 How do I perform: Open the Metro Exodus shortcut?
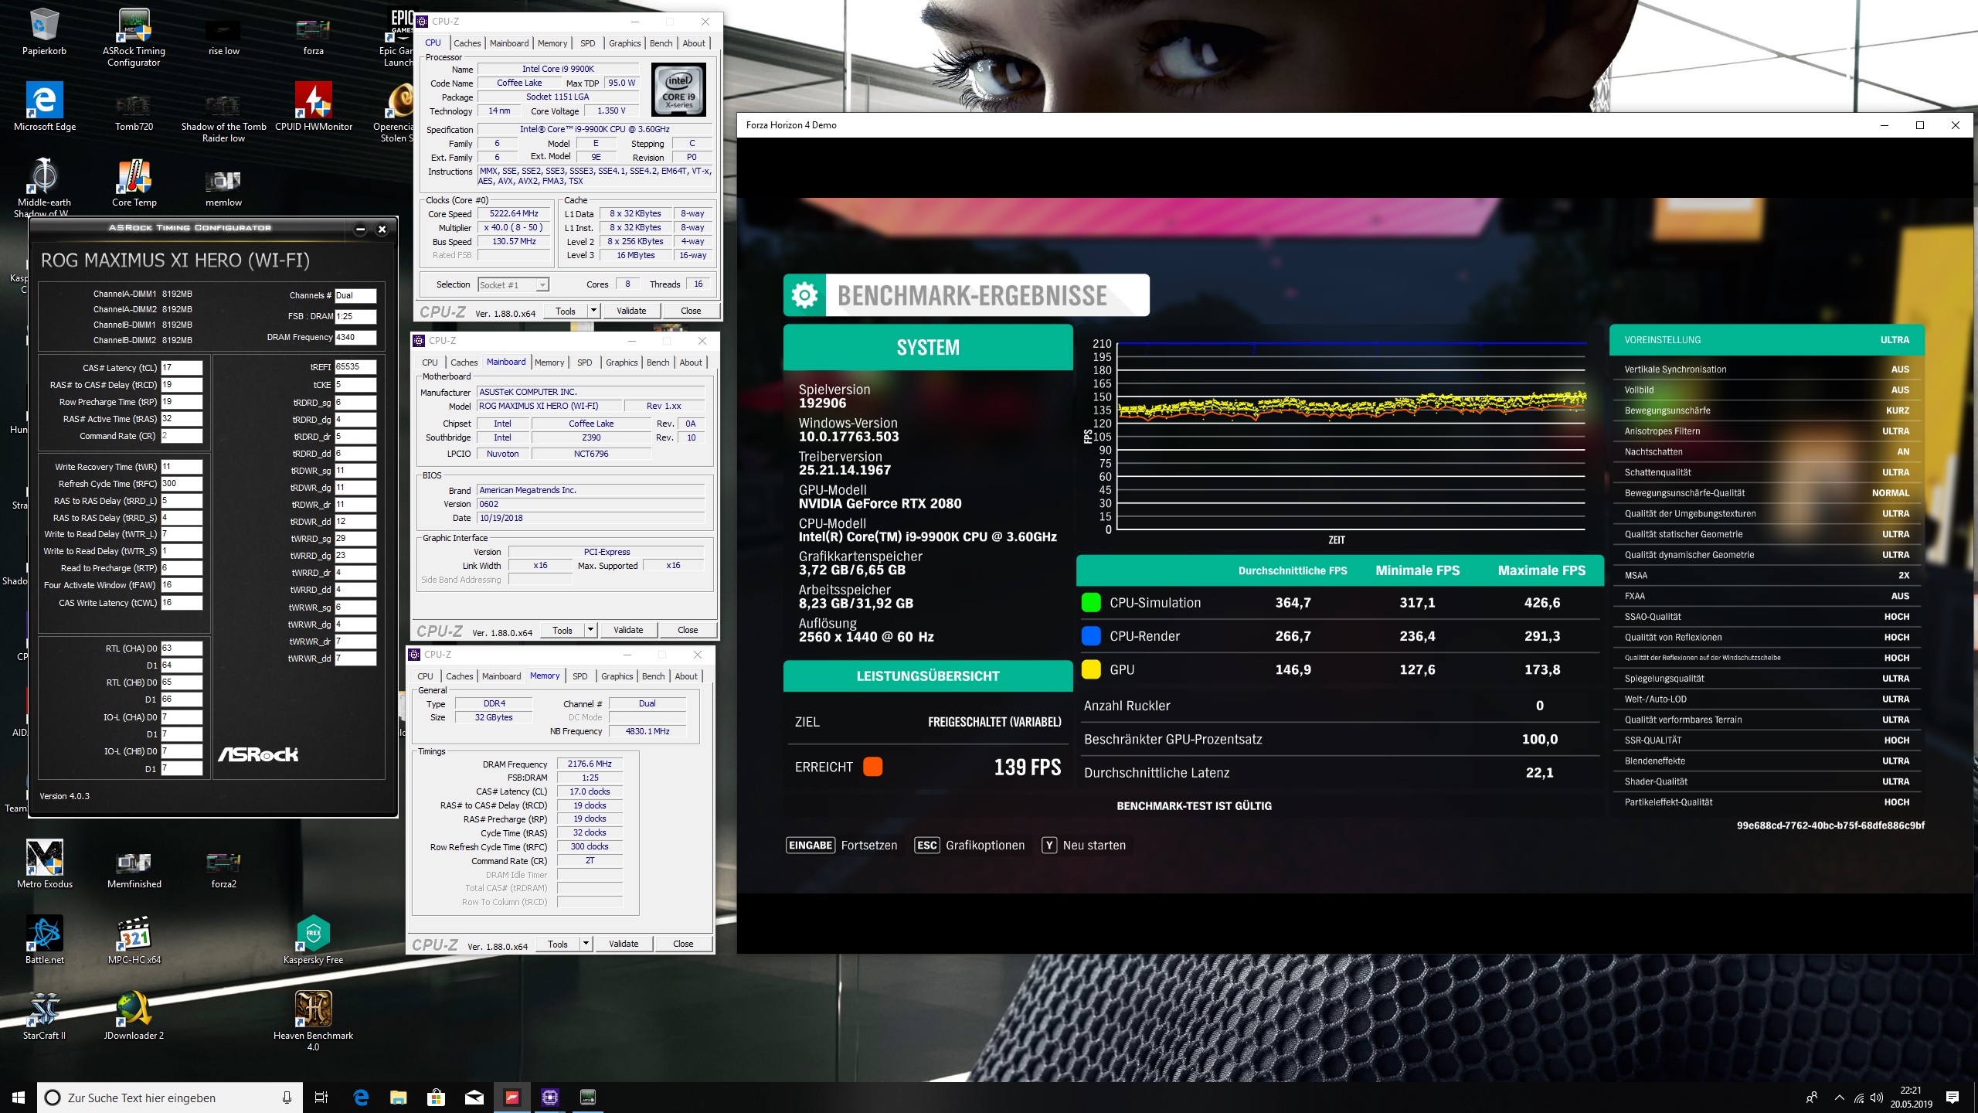[44, 858]
